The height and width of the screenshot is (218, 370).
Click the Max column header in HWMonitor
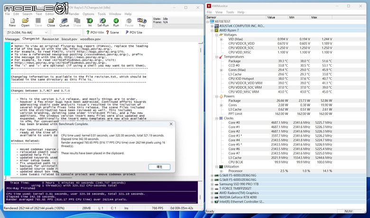[x=321, y=17]
